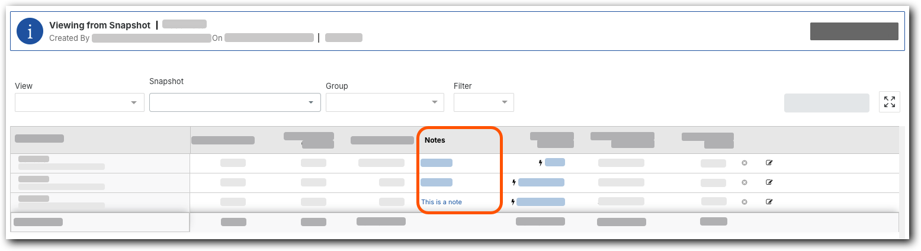
Task: Edit the row containing 'This is a note'
Action: (769, 202)
